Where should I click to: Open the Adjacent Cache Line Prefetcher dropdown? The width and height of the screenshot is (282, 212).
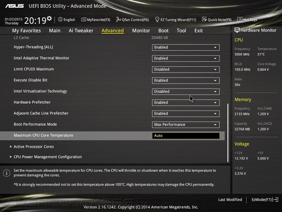point(186,114)
